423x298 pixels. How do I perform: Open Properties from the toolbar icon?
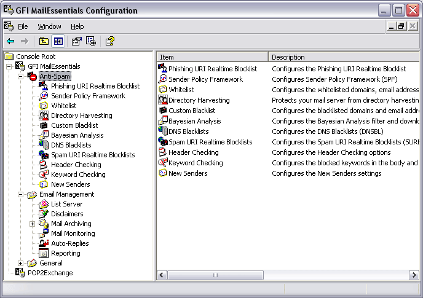pyautogui.click(x=77, y=41)
